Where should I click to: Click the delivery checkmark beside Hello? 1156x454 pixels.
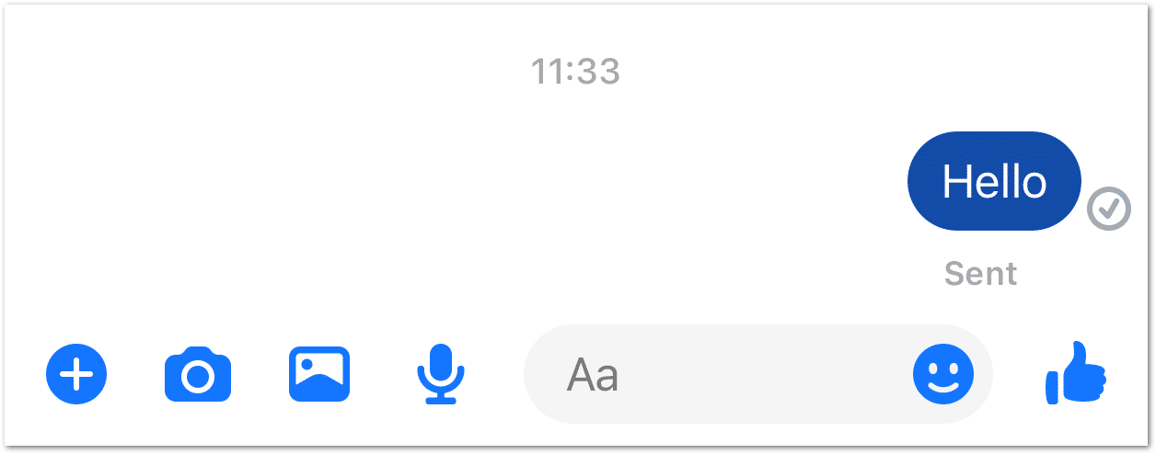(1109, 209)
